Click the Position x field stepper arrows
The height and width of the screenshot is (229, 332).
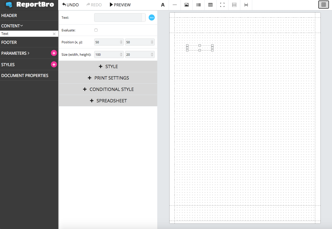point(121,42)
